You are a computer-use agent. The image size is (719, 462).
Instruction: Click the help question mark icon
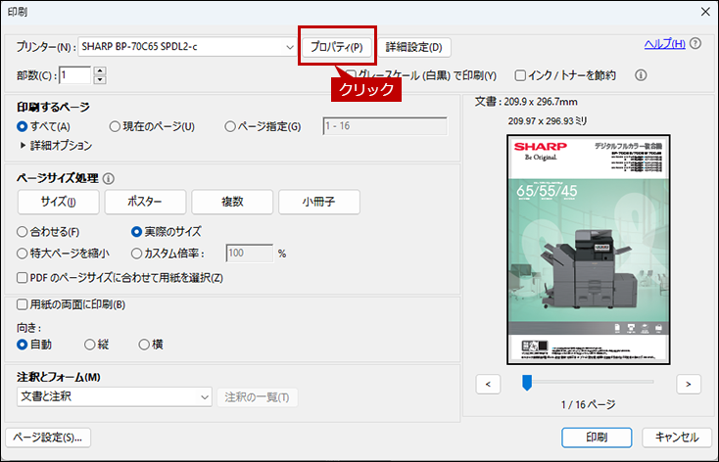tap(695, 43)
